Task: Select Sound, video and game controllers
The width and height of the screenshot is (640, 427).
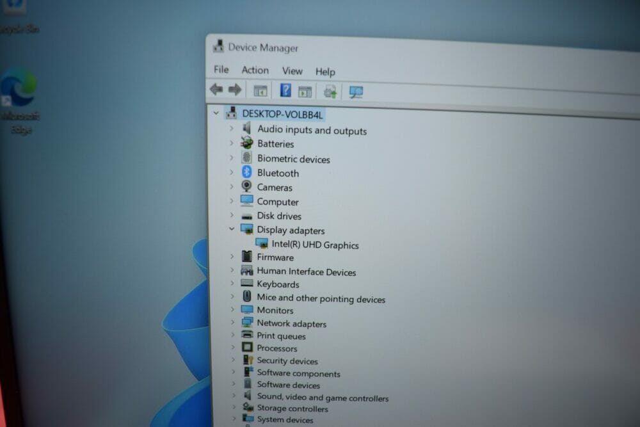Action: coord(323,398)
